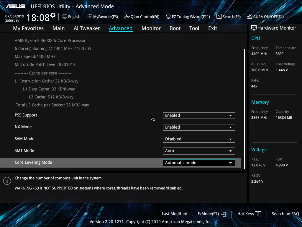This screenshot has height=227, width=302.
Task: Open the PSS Support dropdown
Action: (x=199, y=116)
